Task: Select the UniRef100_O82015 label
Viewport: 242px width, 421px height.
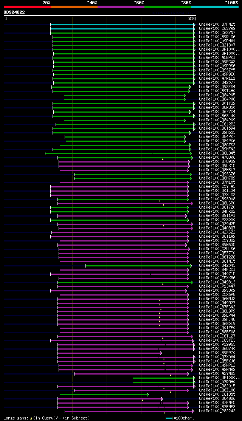Action: (x=217, y=387)
